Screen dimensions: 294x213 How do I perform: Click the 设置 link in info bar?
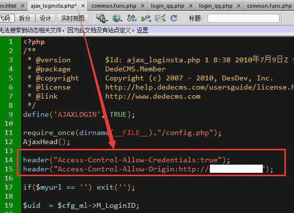click(x=142, y=30)
